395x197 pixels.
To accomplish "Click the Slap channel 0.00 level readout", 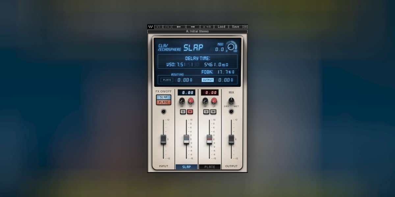I will click(x=186, y=93).
